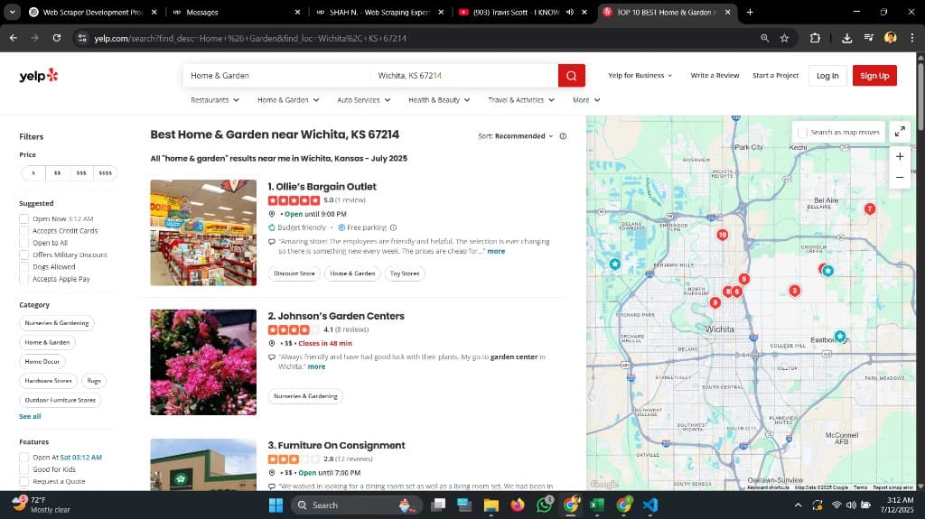Expand Home & Garden navigation dropdown

coord(288,100)
